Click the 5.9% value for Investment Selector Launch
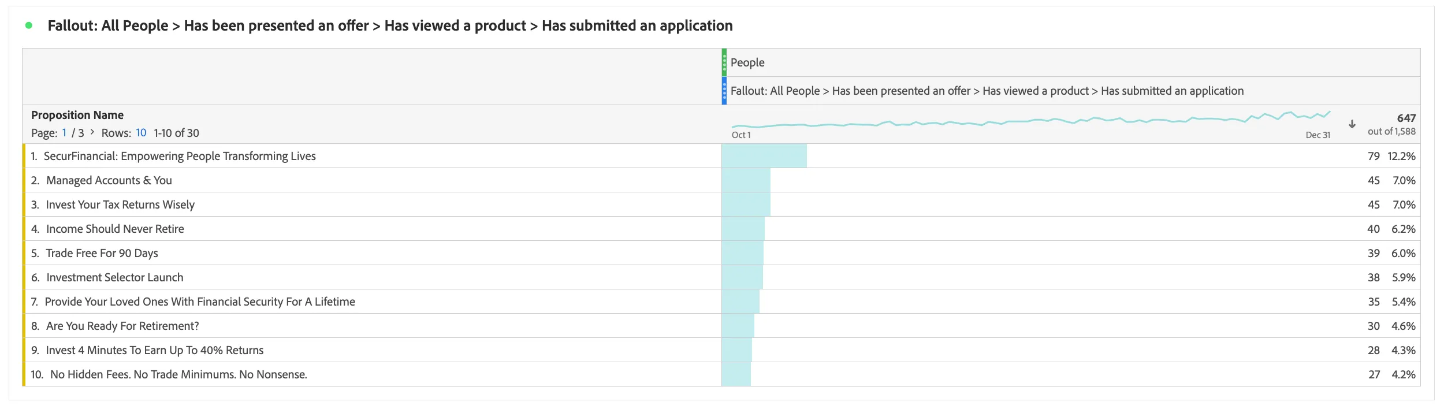 [x=1404, y=277]
